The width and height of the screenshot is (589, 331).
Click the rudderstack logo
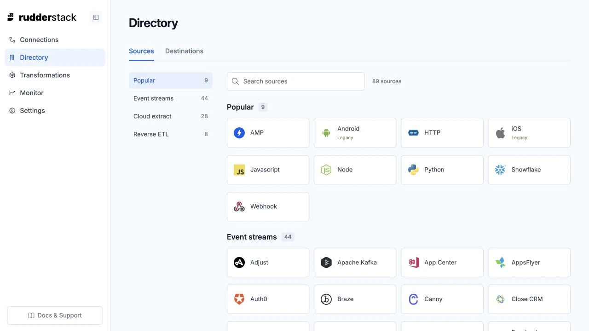click(42, 17)
